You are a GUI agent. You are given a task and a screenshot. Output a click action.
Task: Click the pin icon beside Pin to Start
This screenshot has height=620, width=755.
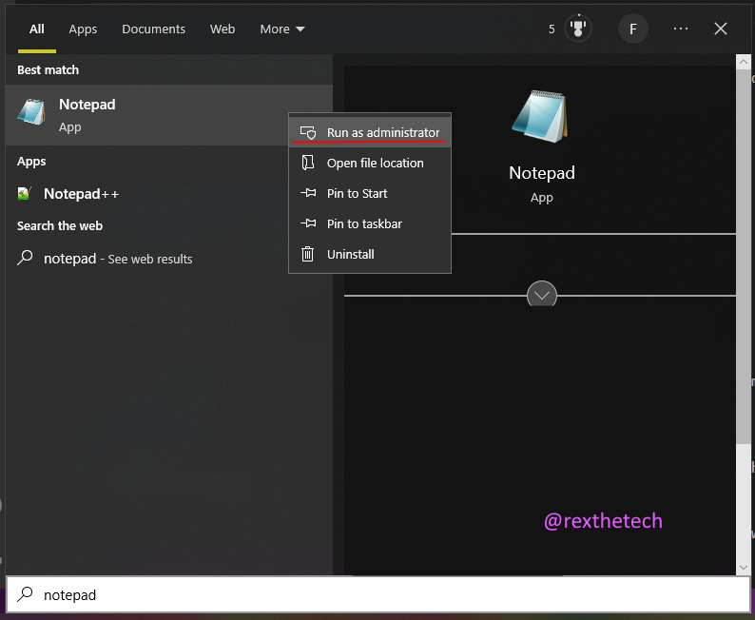point(308,193)
